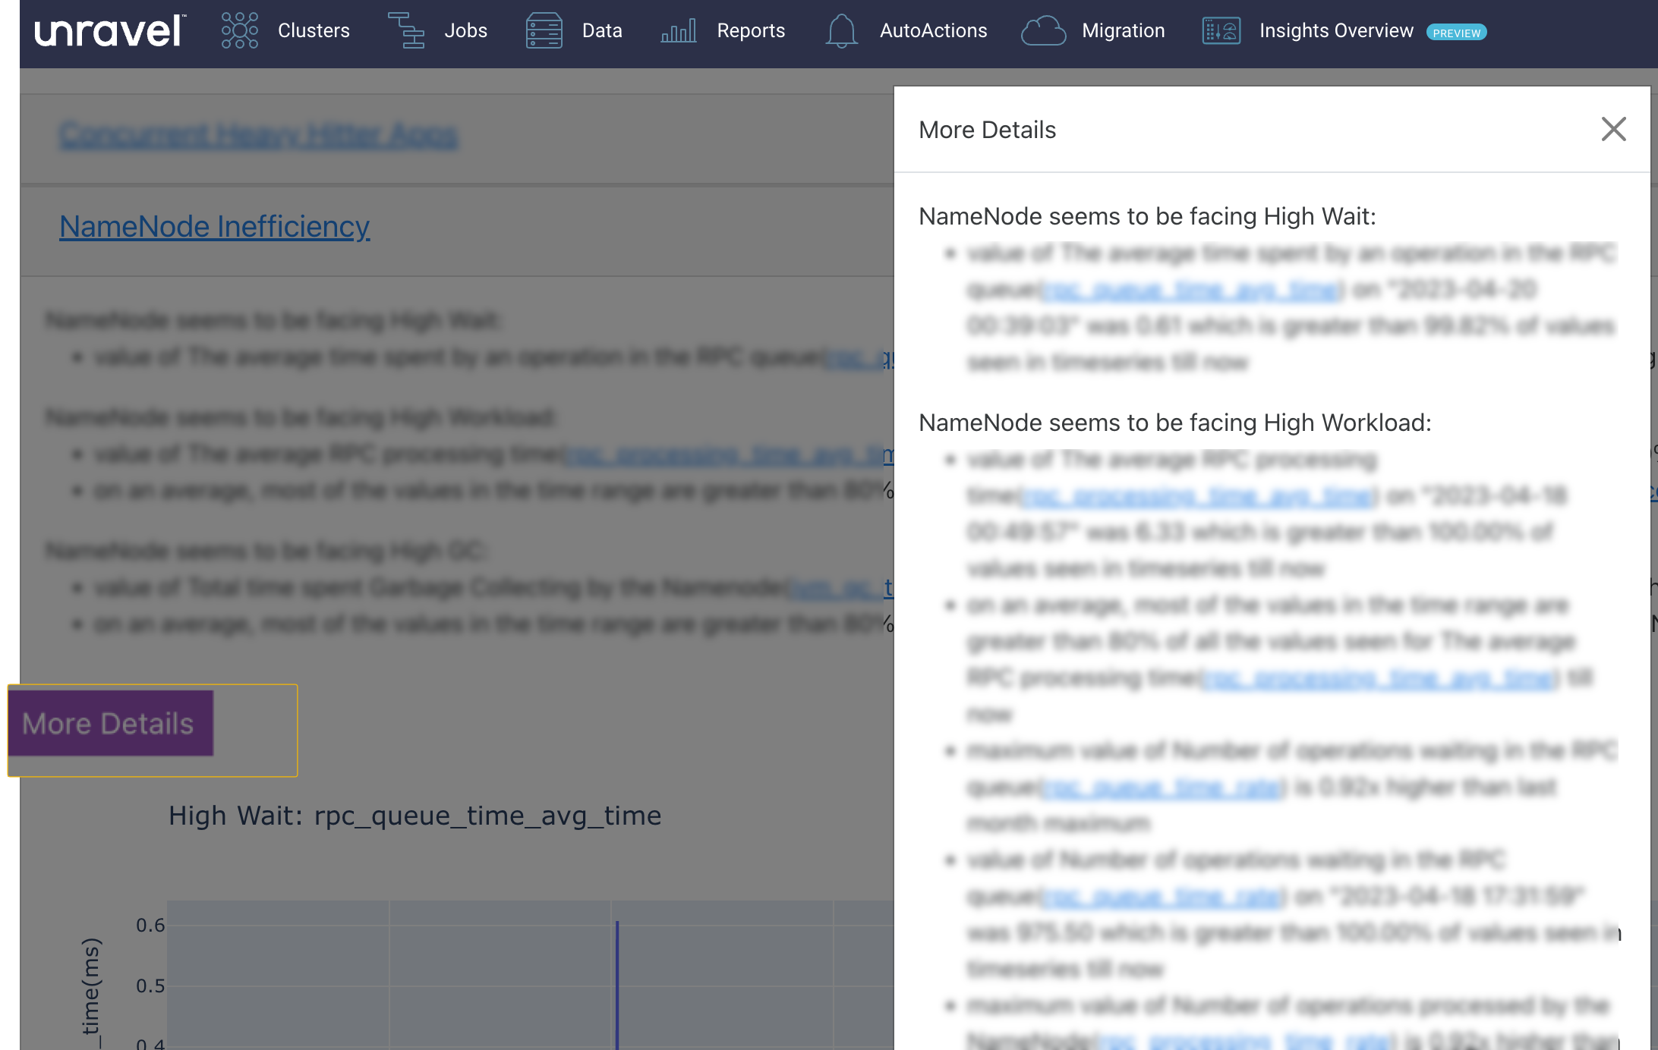Open the Jobs menu
Screen dimensions: 1658x1050
point(465,31)
